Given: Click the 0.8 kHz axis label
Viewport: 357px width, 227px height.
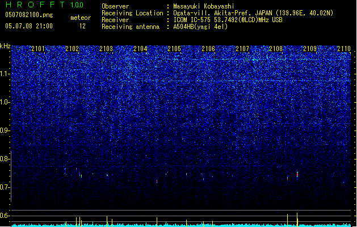Looking at the screenshot, I should point(5,159).
